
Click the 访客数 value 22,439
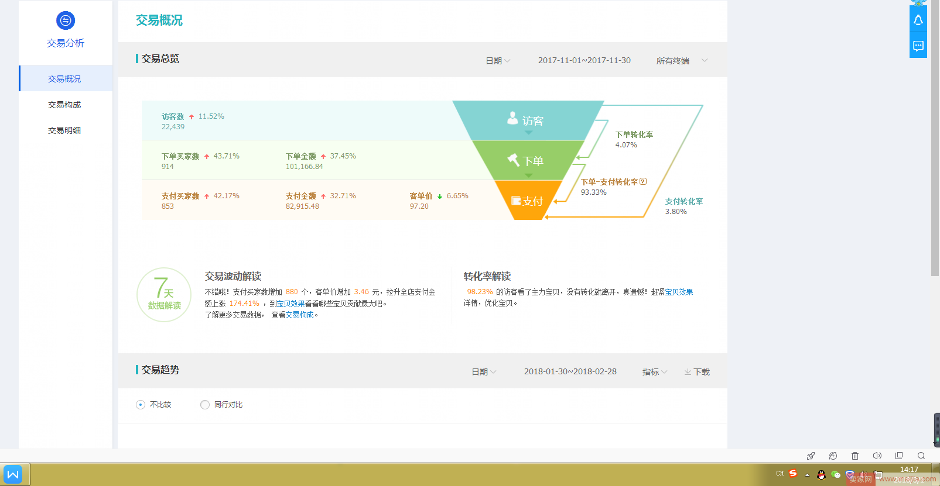click(173, 127)
